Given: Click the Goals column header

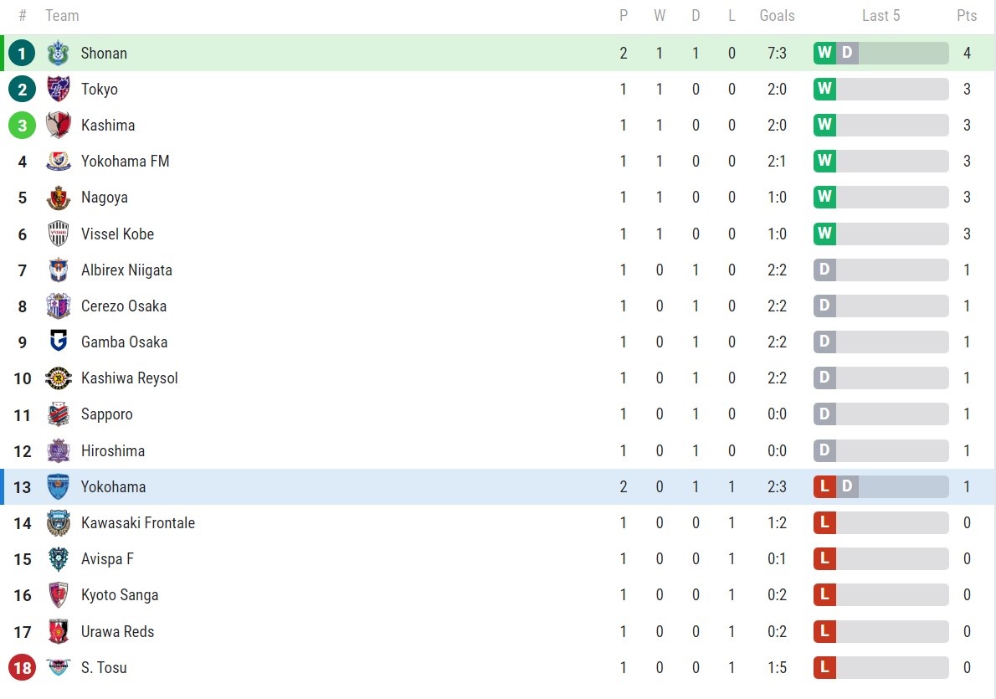Looking at the screenshot, I should (777, 16).
